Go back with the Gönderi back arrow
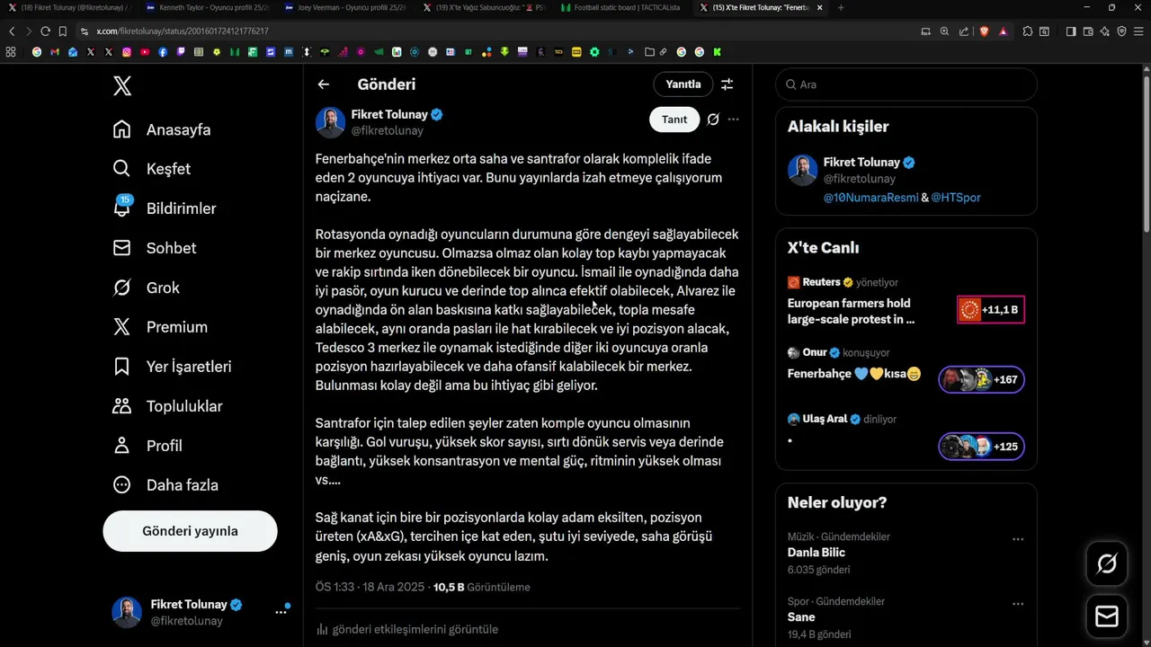 tap(324, 84)
